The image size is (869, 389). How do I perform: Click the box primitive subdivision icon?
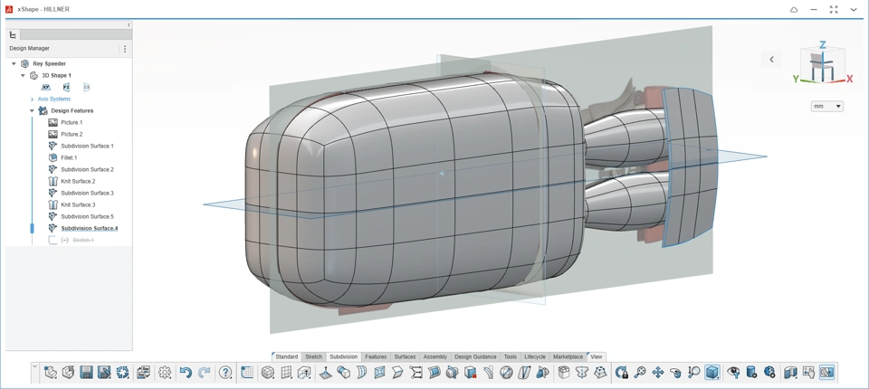268,373
